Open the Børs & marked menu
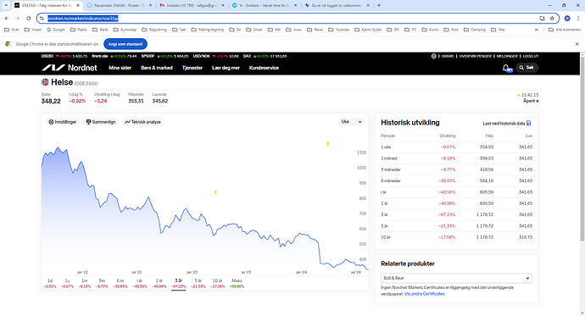 (x=157, y=68)
